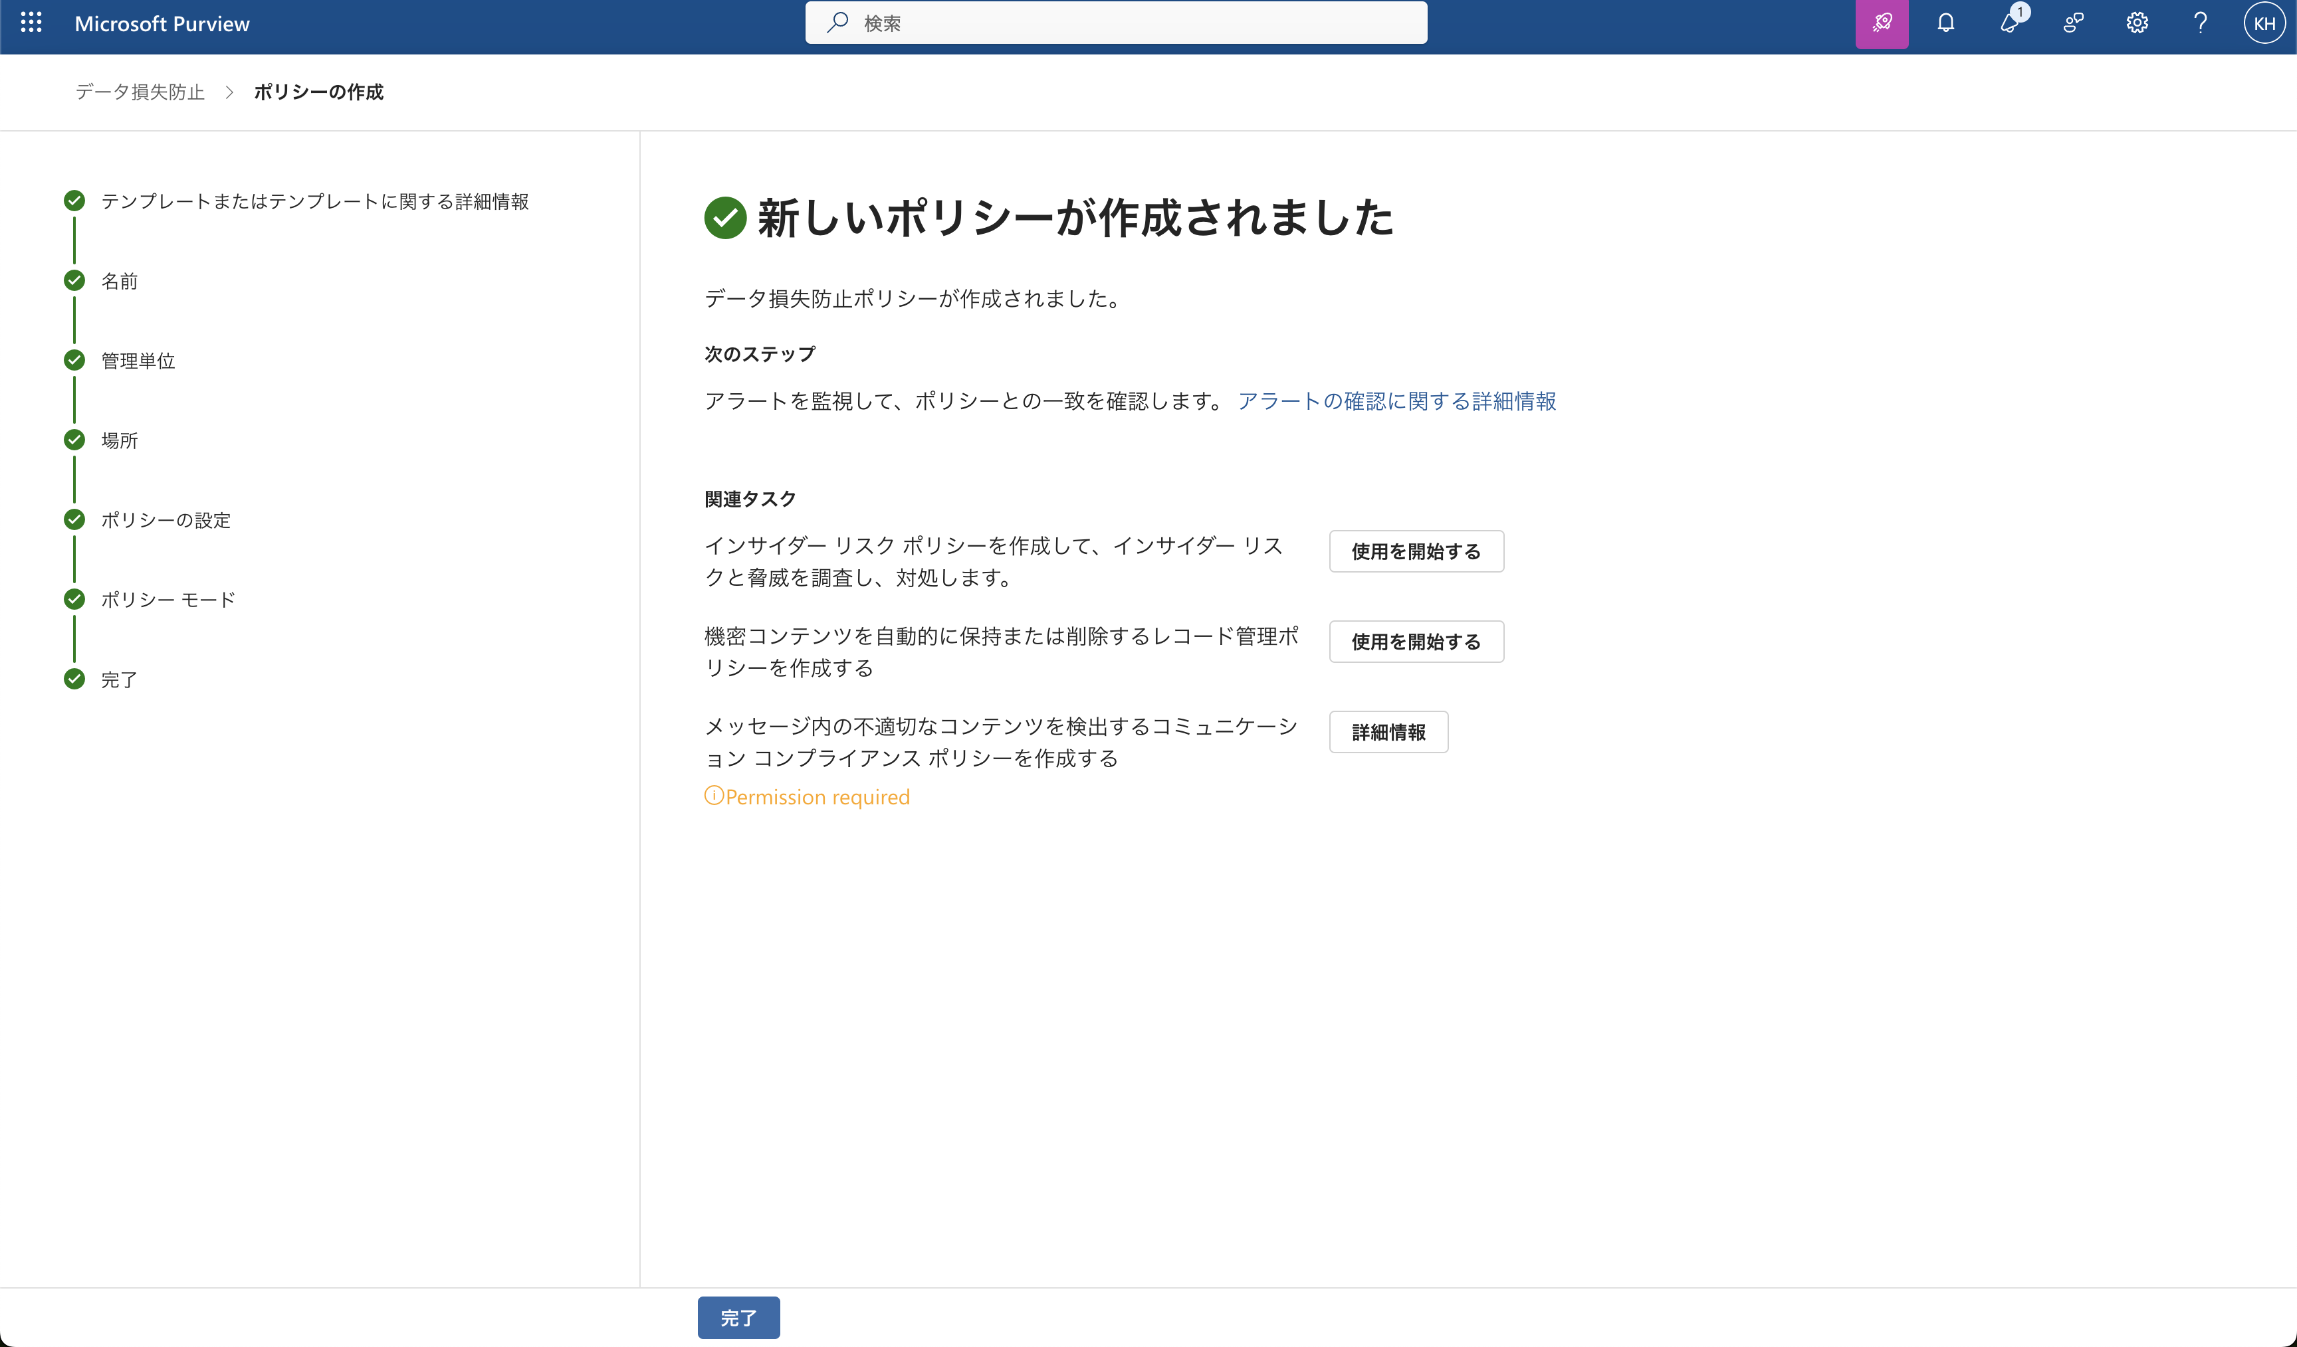
Task: Open help question mark icon
Action: 2201,23
